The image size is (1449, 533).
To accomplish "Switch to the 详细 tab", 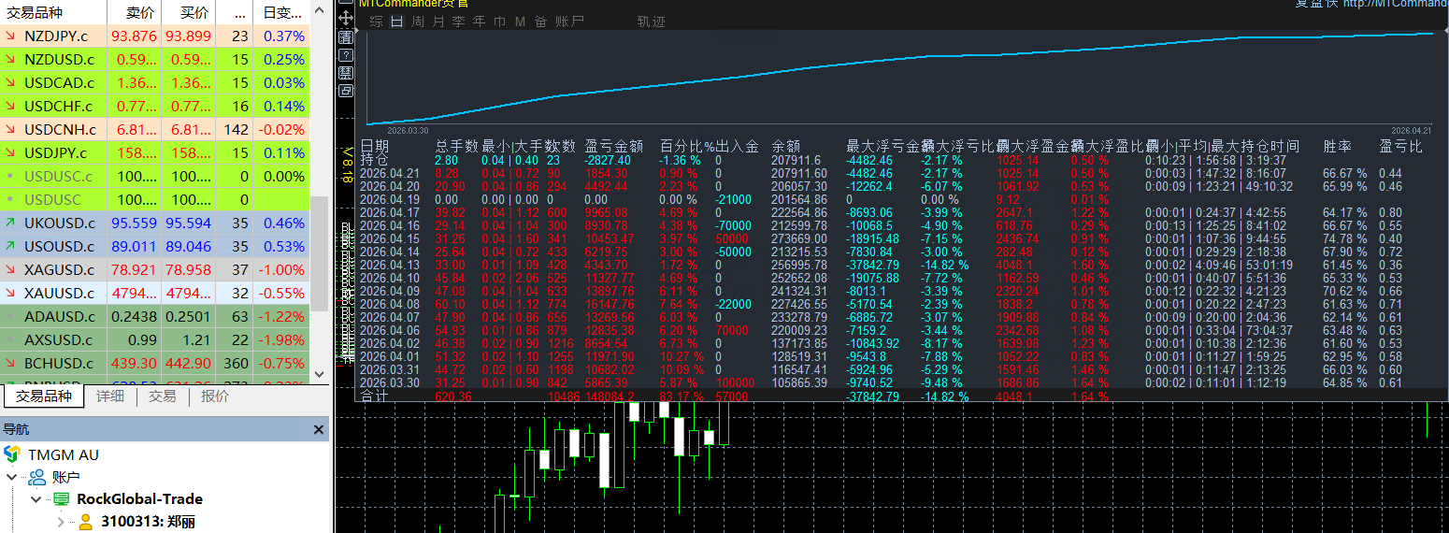I will coord(110,396).
